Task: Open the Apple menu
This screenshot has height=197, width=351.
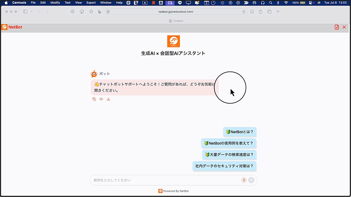Action: [6, 3]
